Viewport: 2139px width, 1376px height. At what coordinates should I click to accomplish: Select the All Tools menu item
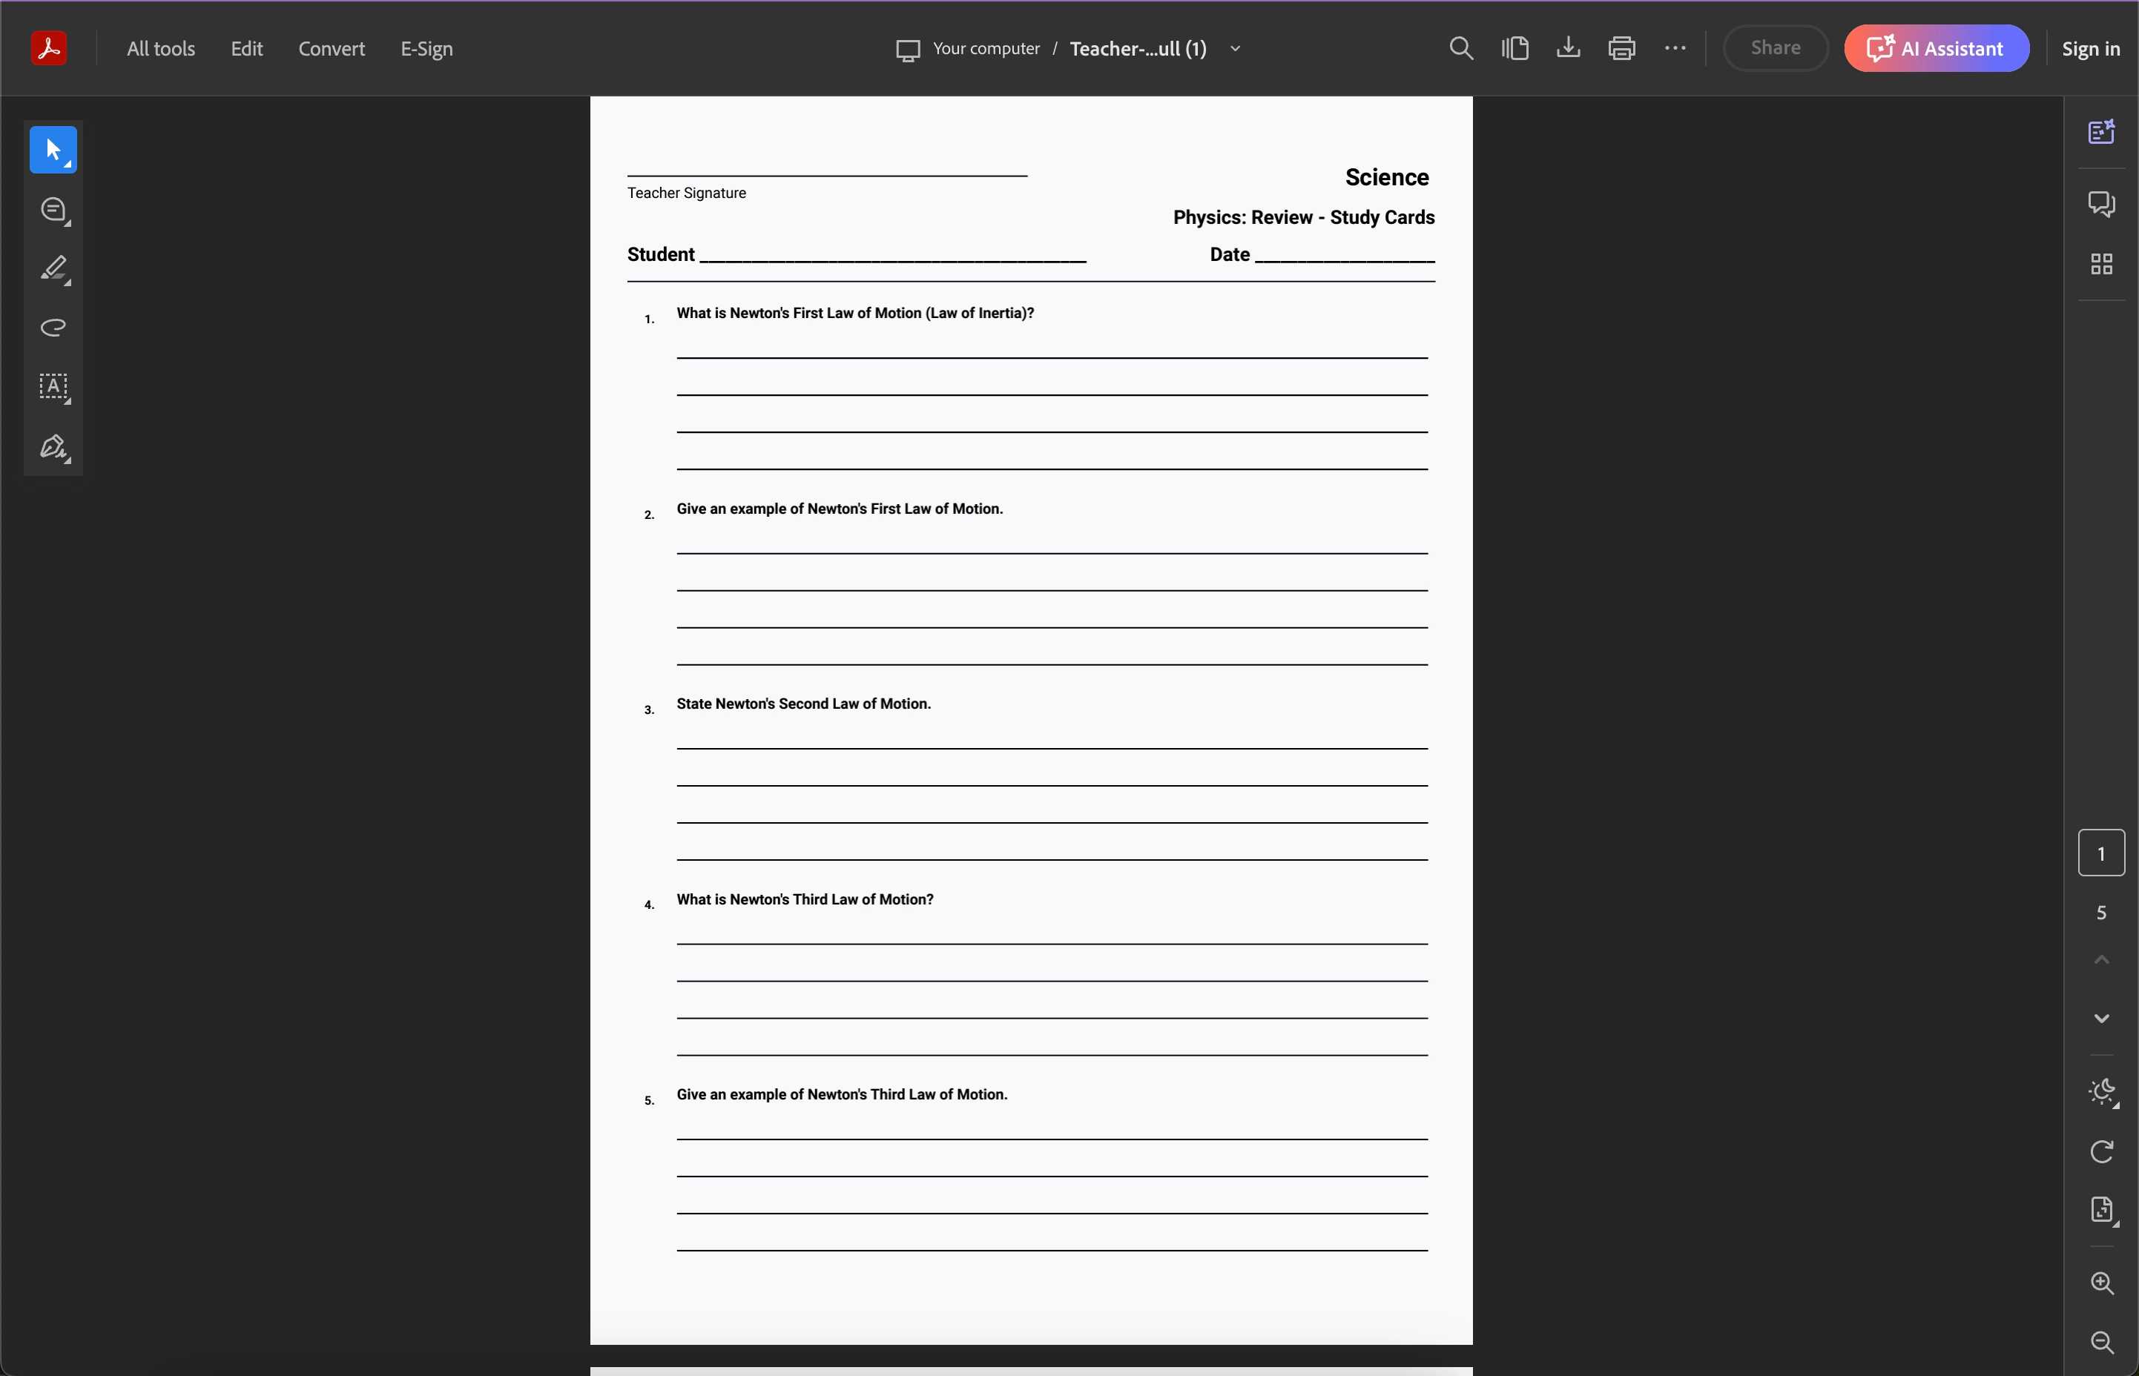(161, 48)
